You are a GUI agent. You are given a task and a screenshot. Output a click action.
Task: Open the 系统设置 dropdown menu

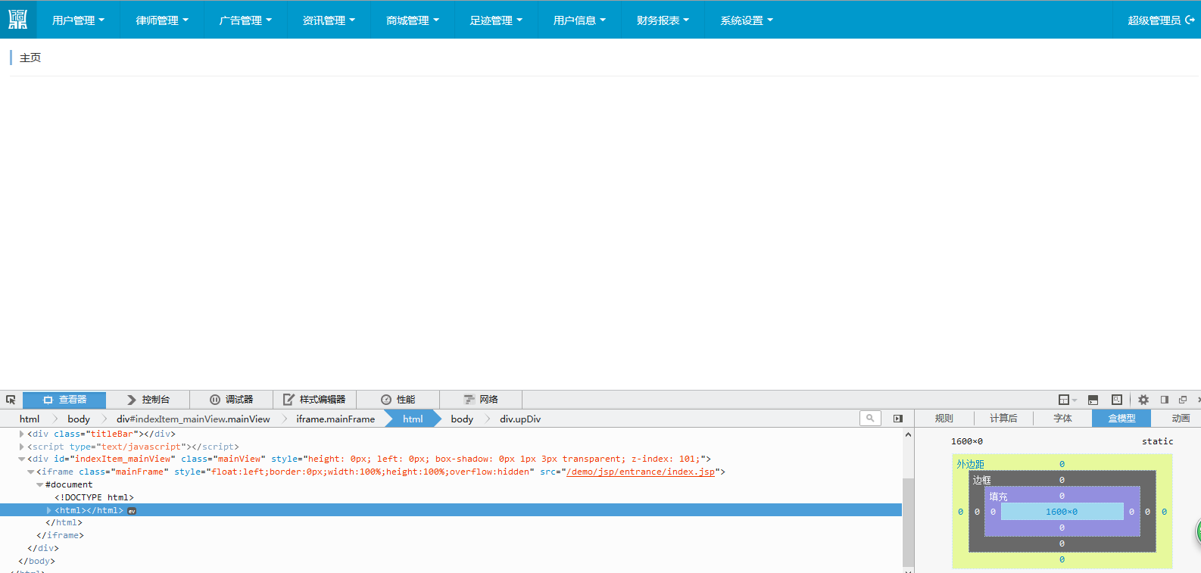click(747, 20)
